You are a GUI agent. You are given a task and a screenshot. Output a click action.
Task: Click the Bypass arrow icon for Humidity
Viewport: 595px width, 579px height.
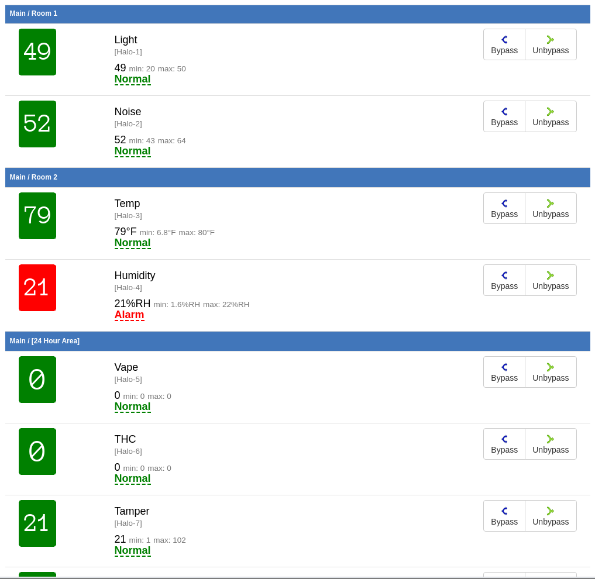(x=504, y=275)
